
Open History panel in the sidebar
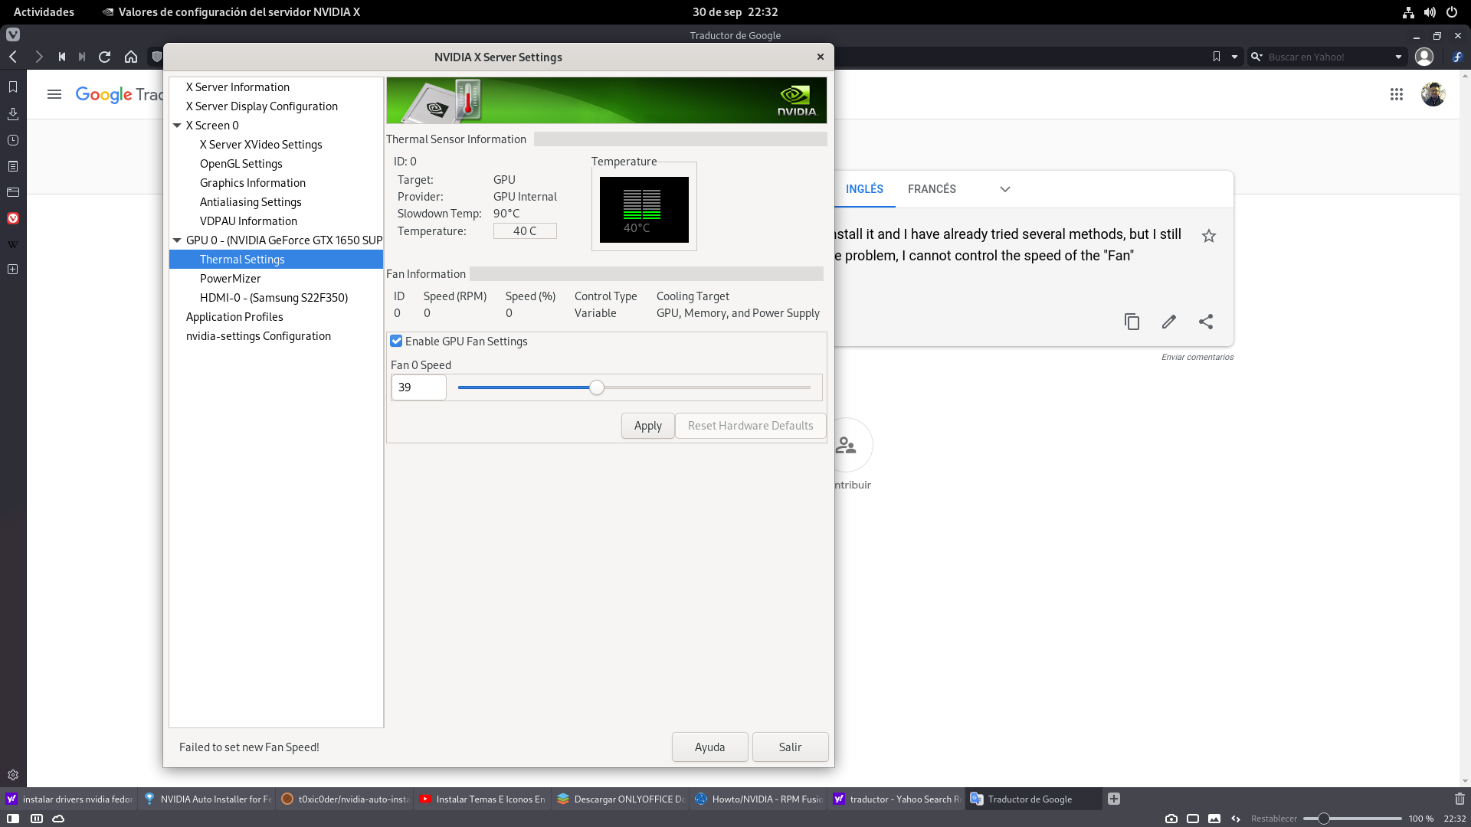click(13, 140)
